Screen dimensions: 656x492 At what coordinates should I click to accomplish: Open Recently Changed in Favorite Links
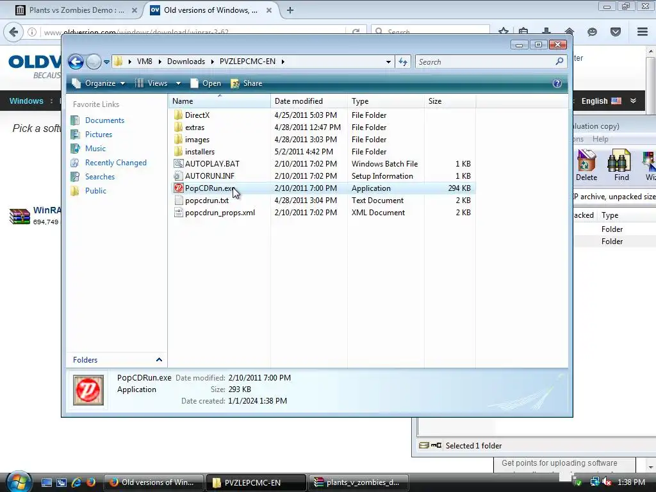116,163
